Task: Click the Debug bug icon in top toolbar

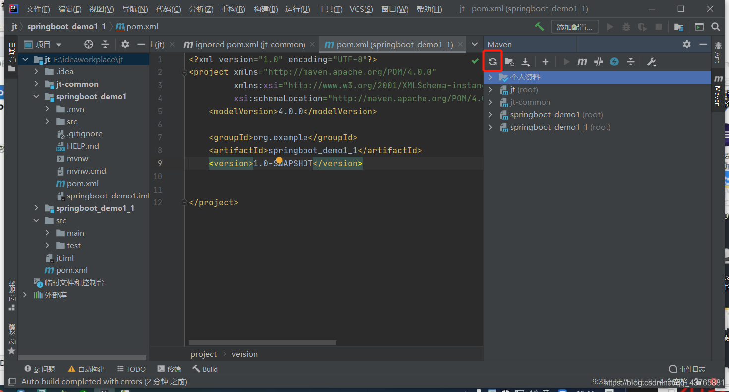Action: pyautogui.click(x=626, y=27)
